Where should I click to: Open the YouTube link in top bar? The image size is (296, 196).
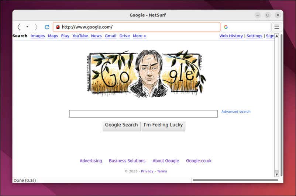(x=80, y=36)
